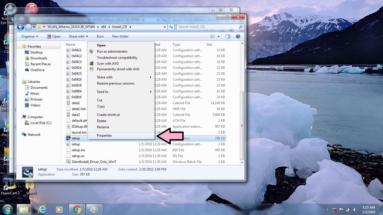This screenshot has height=215, width=383.
Task: Click the refresh button beside the address bar
Action: [x=171, y=27]
